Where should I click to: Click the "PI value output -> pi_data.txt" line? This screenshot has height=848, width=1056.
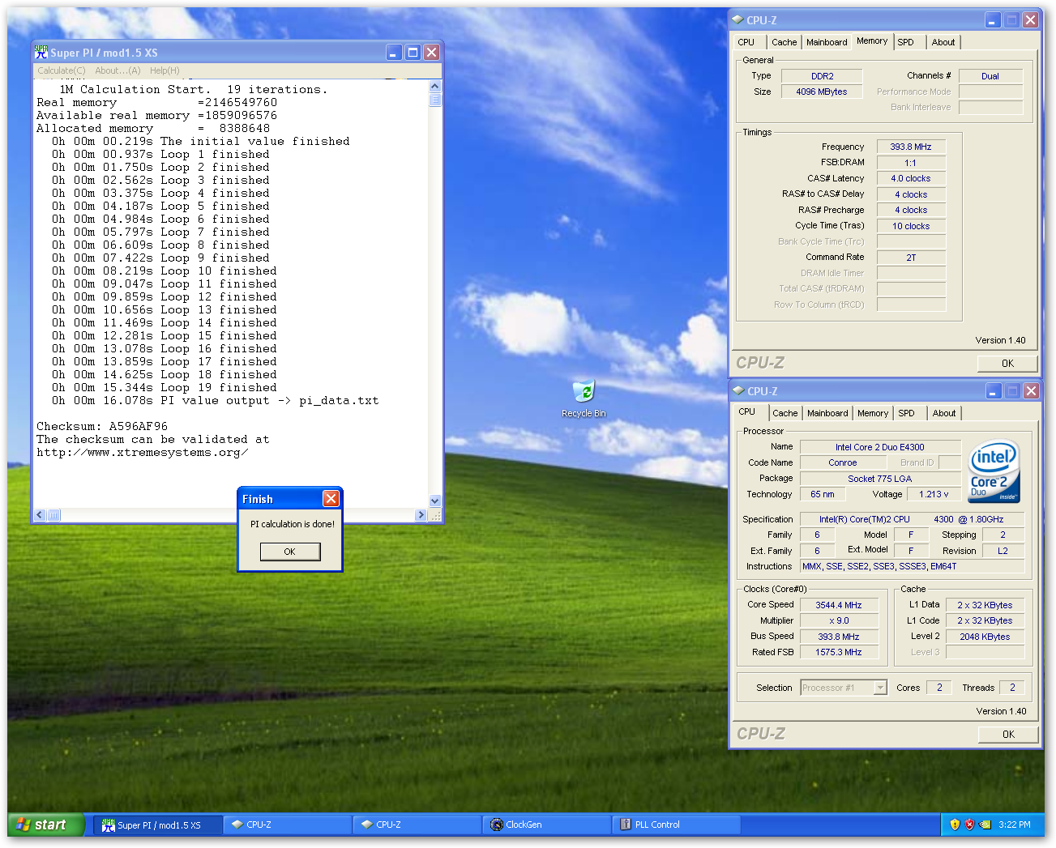270,400
